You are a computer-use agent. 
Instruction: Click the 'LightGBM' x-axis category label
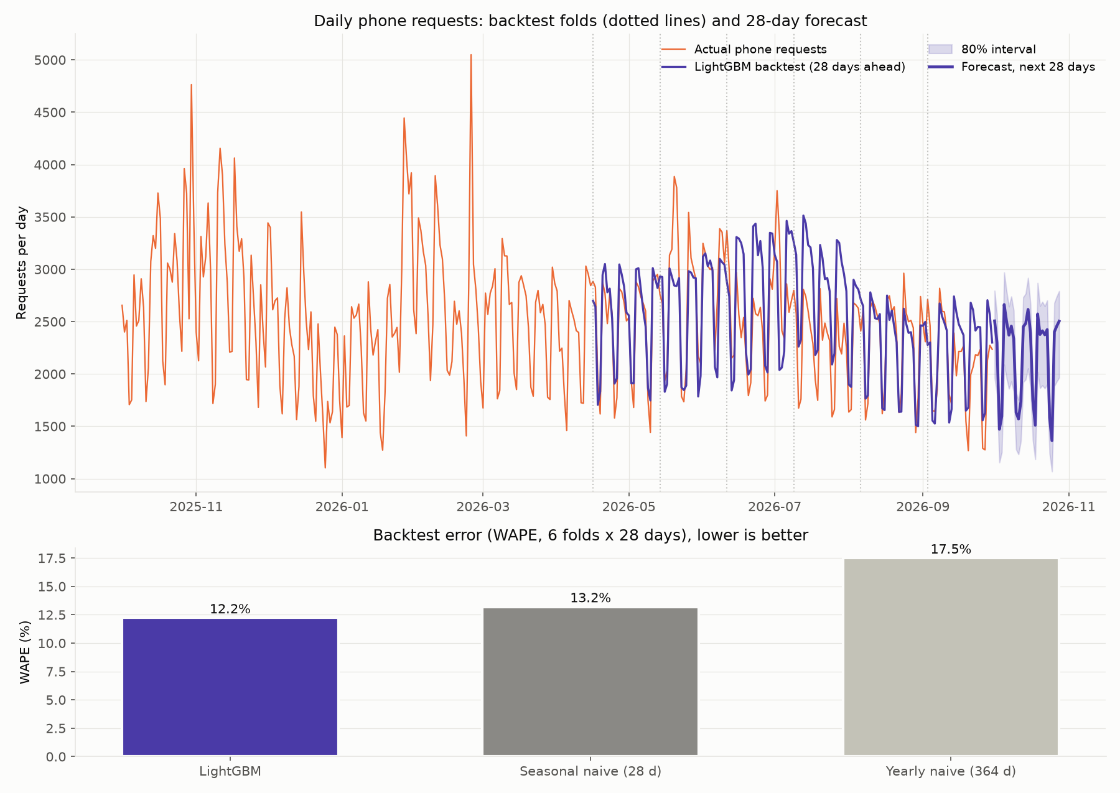click(230, 771)
